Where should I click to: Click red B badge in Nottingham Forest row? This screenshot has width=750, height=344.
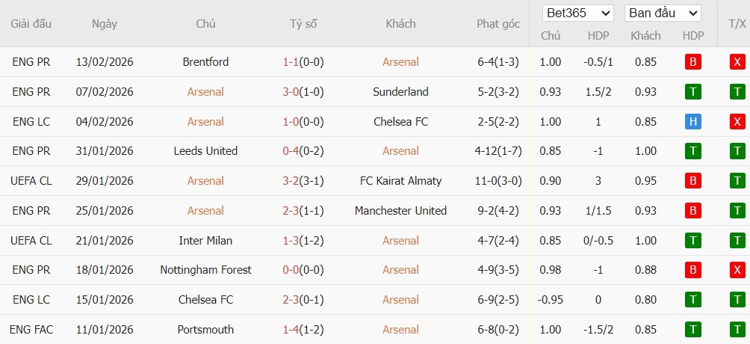pyautogui.click(x=692, y=270)
